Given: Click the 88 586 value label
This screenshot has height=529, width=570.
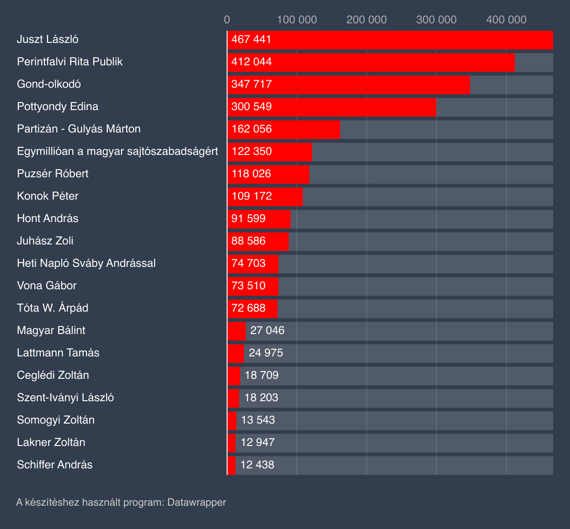Looking at the screenshot, I should pos(248,241).
